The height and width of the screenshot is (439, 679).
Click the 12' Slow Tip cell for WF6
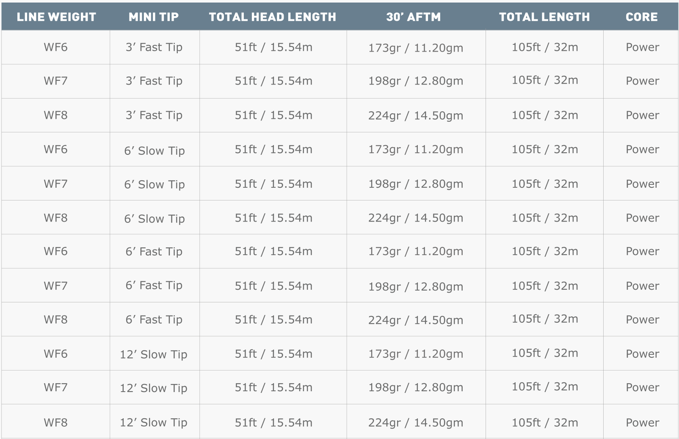click(154, 354)
